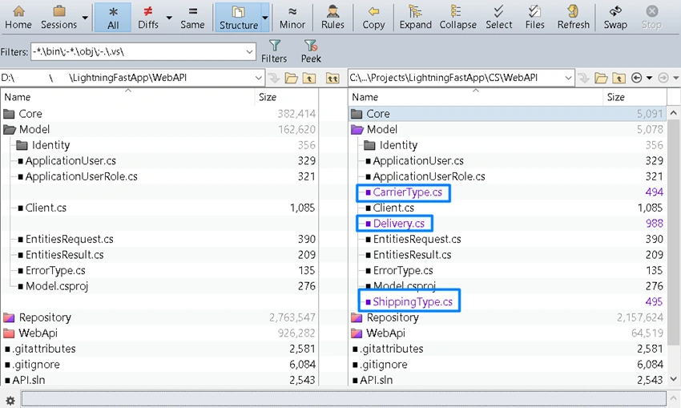The width and height of the screenshot is (681, 408).
Task: Open the Filters funnel button
Action: tap(274, 51)
